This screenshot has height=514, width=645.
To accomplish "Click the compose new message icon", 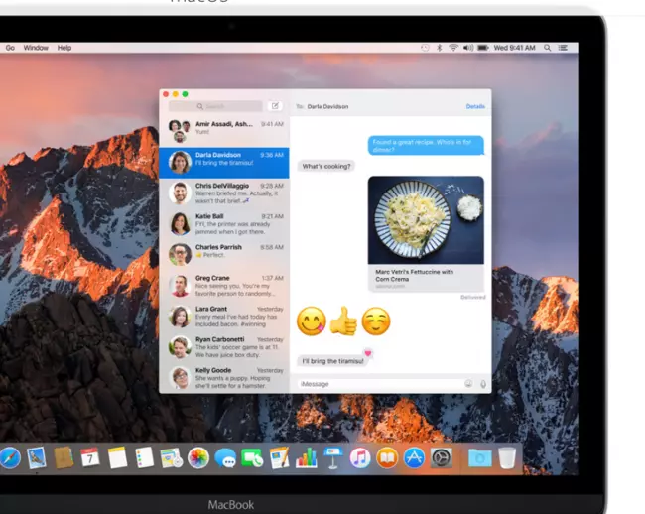I will pyautogui.click(x=276, y=106).
